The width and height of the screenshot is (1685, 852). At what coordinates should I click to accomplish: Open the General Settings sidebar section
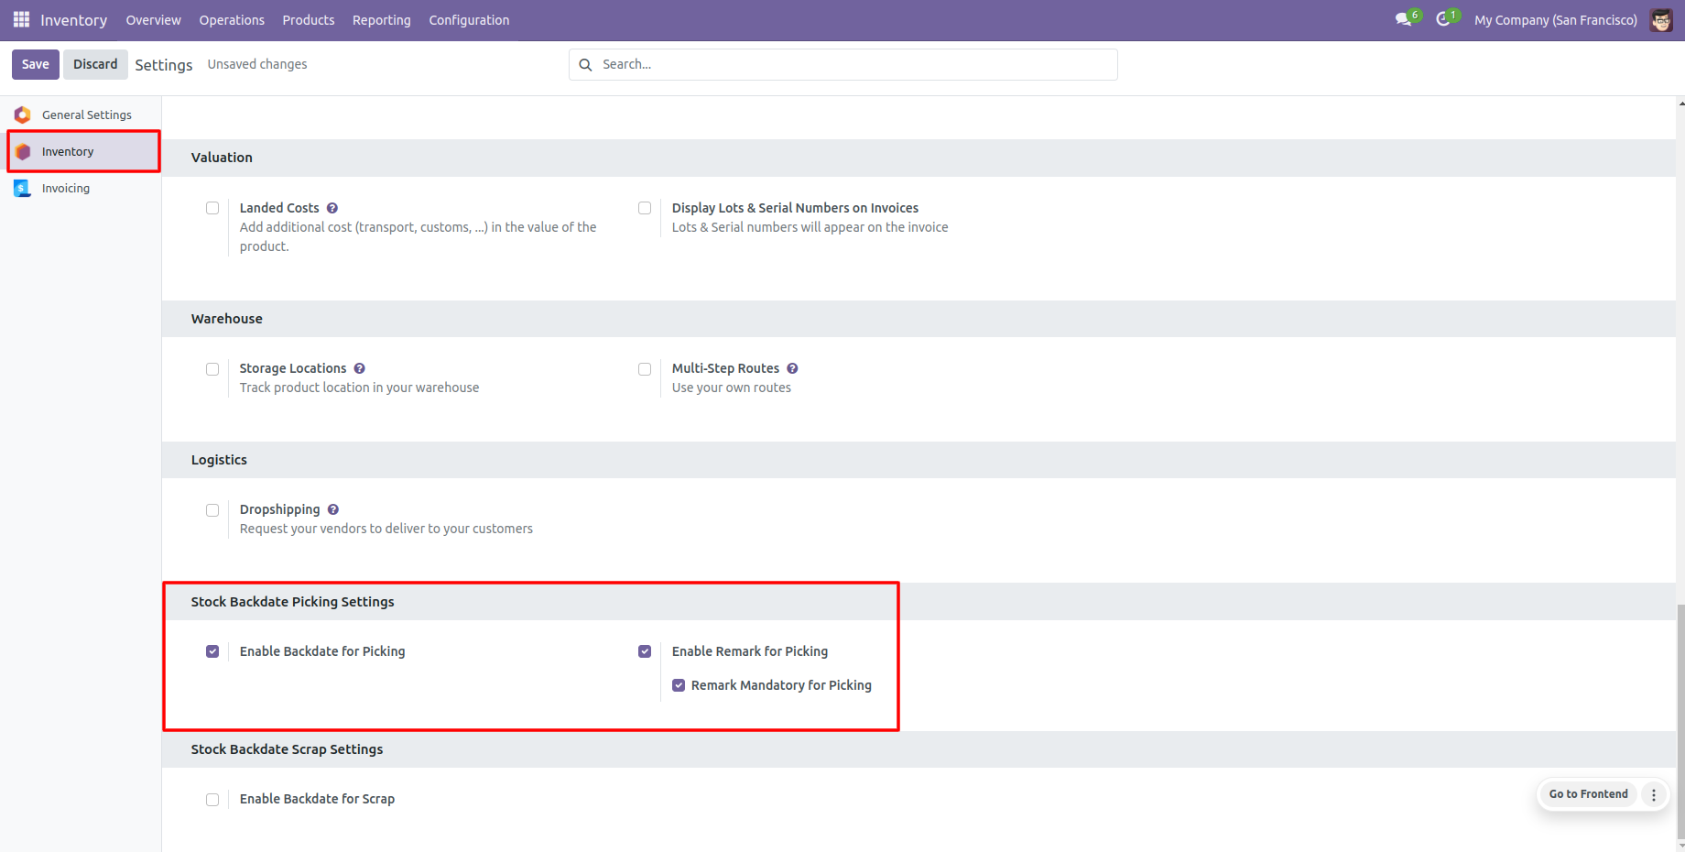pos(86,115)
